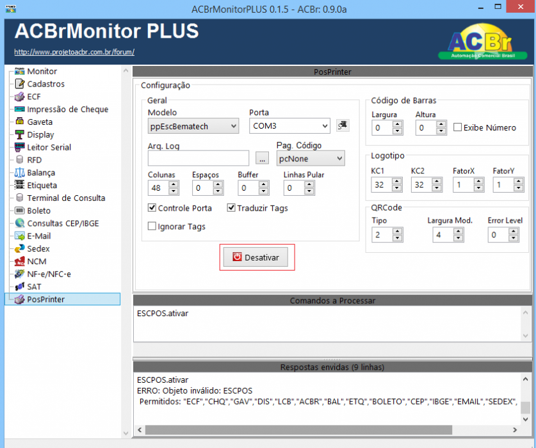The height and width of the screenshot is (448, 536).
Task: Select the Balança scale icon
Action: click(19, 172)
